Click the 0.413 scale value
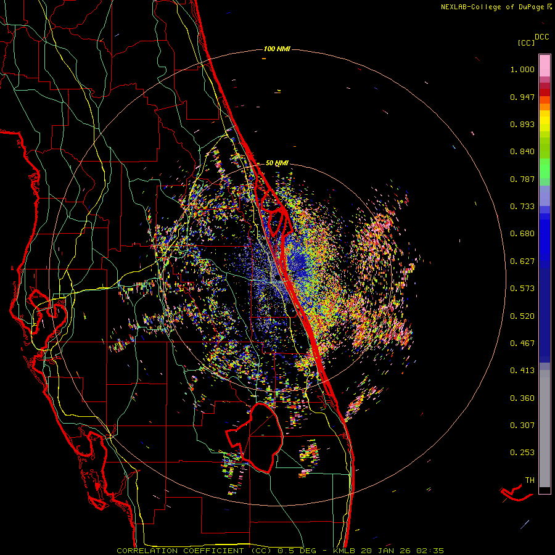 [x=522, y=371]
